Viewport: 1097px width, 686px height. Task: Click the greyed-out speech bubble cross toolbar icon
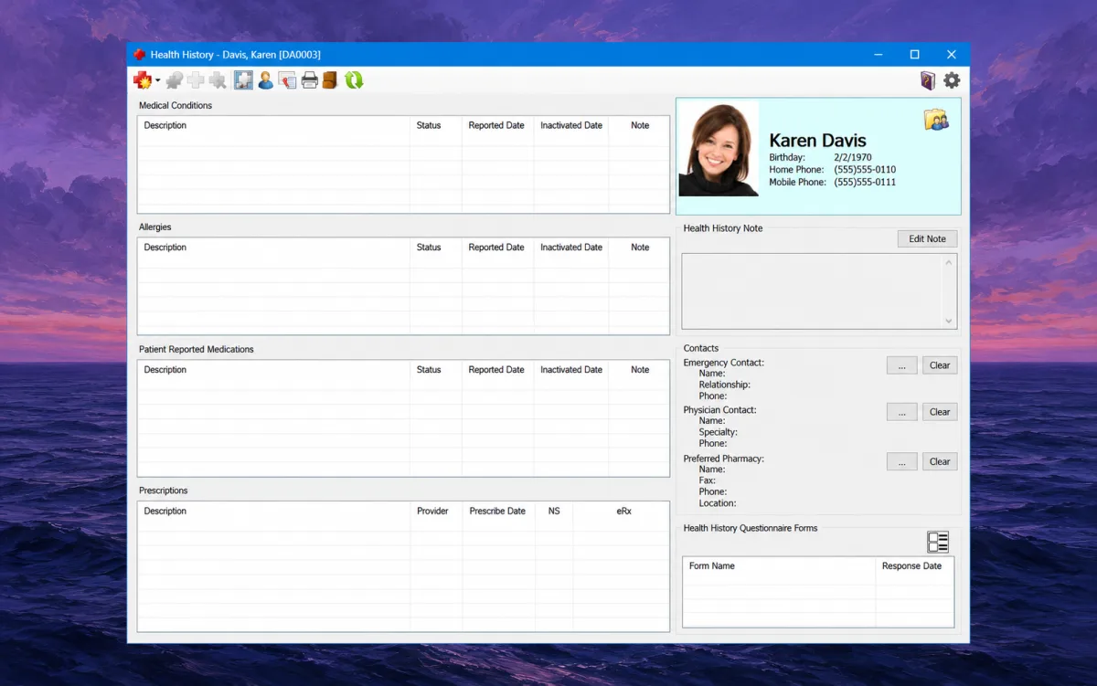pyautogui.click(x=174, y=80)
